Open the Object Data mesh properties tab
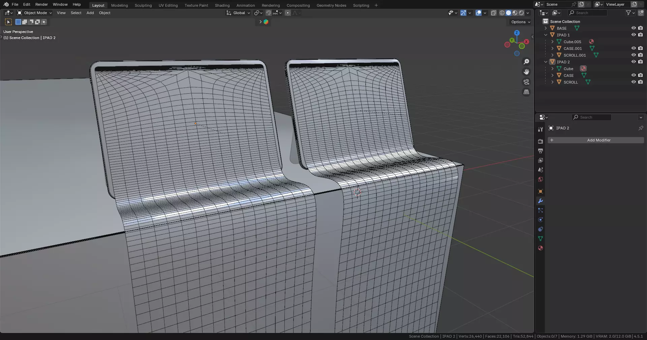This screenshot has width=647, height=340. [x=541, y=239]
